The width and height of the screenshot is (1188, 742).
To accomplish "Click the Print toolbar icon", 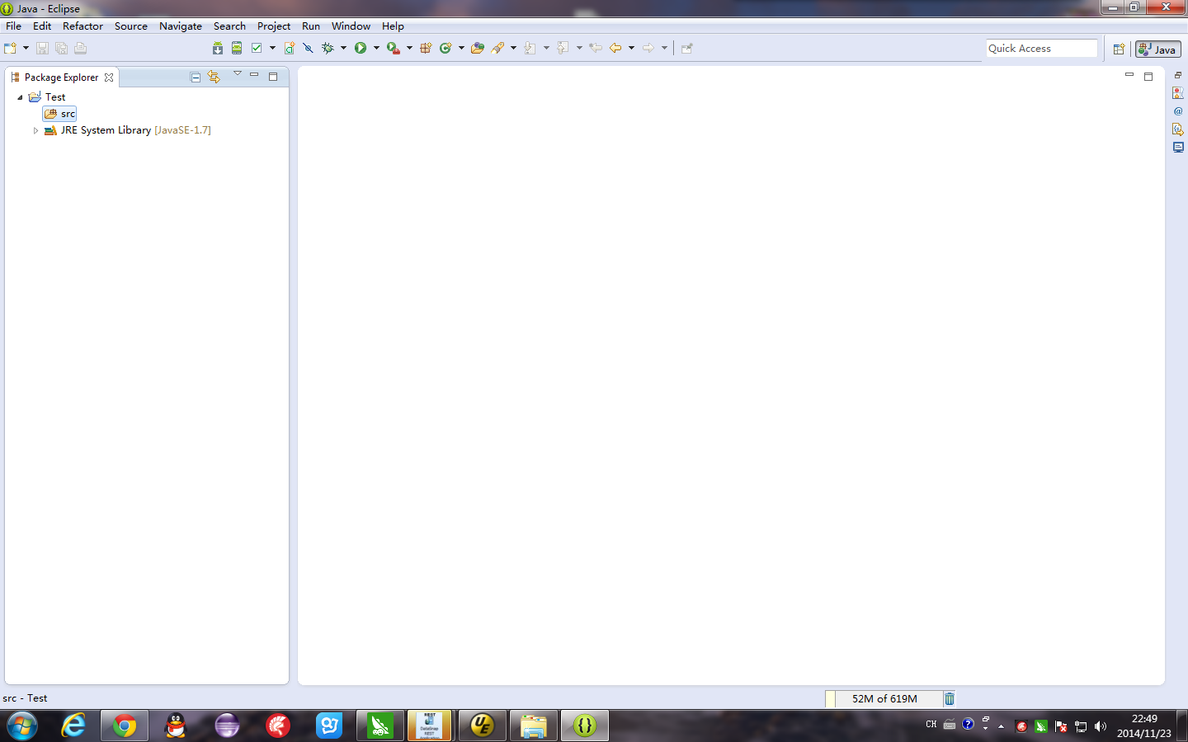I will pos(81,48).
